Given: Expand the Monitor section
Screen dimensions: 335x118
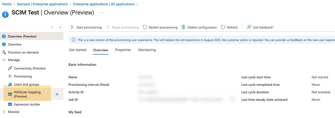Looking at the screenshot, I should [x=4, y=112].
